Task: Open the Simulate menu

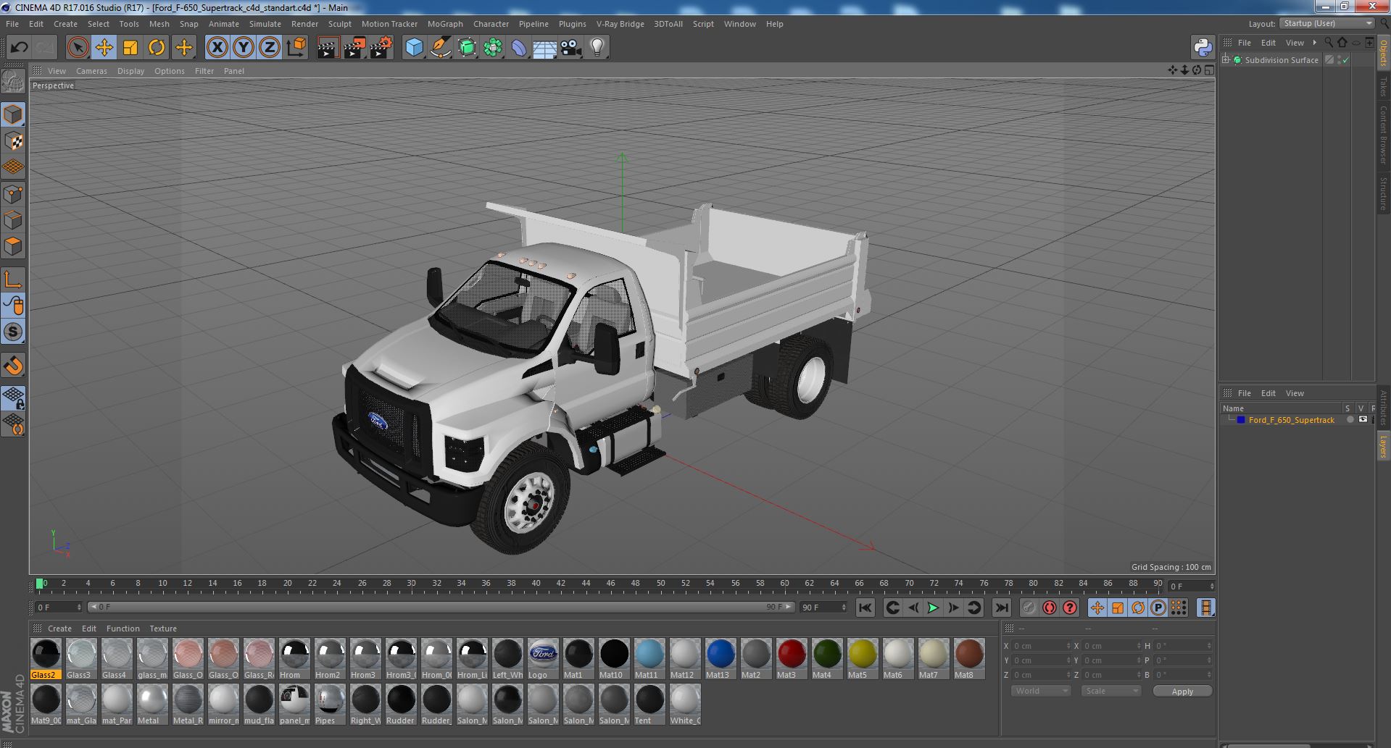Action: pyautogui.click(x=265, y=24)
